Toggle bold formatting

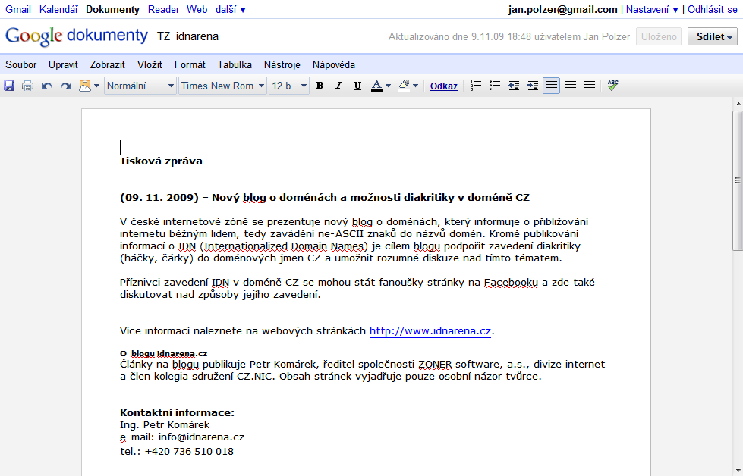320,86
